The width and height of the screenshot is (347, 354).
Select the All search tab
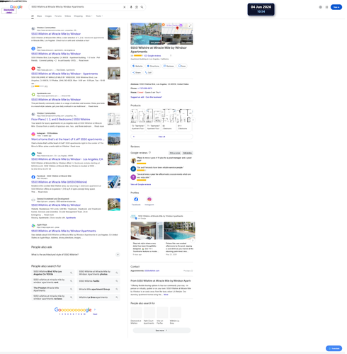pos(33,16)
